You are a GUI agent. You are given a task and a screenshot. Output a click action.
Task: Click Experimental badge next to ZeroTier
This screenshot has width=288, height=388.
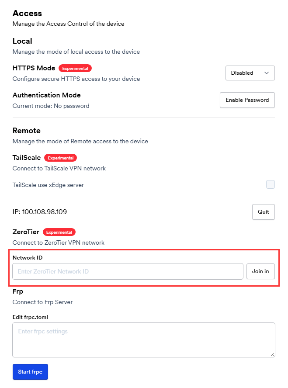(x=59, y=232)
